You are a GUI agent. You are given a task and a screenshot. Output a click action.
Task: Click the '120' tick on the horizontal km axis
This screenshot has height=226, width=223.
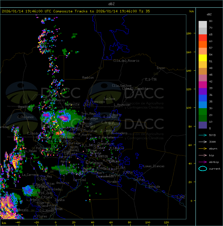pyautogui.click(x=166, y=223)
